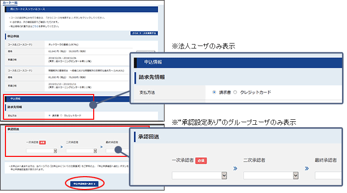Select クレジットカード radio in the enlarged callout
This screenshot has width=347, height=193.
[235, 93]
